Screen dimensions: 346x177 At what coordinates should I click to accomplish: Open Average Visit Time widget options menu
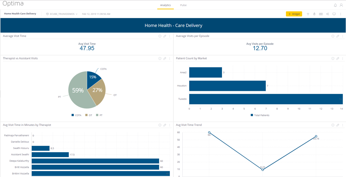169,36
